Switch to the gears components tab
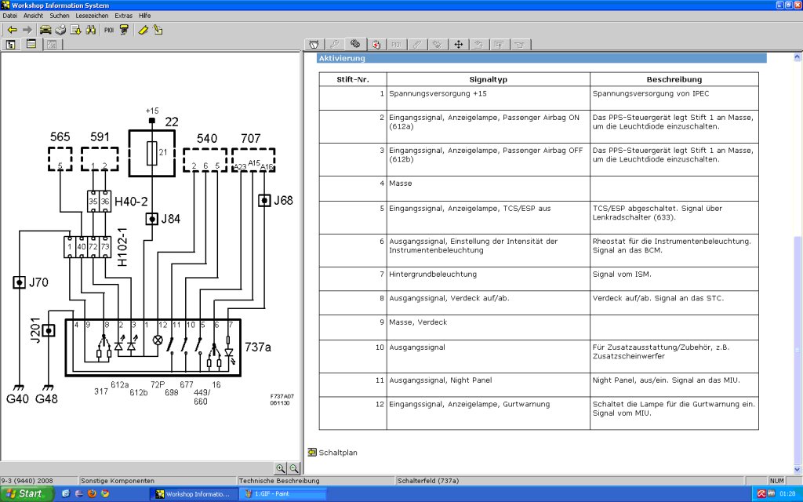 click(x=355, y=44)
